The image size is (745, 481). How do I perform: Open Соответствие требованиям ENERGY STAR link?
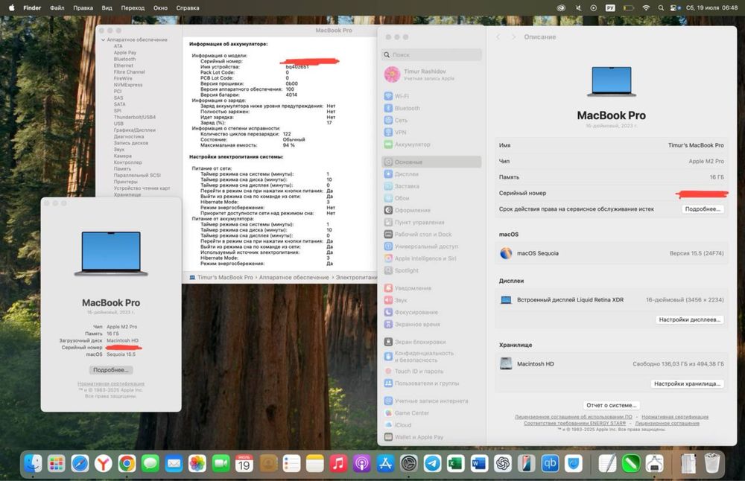click(x=574, y=423)
